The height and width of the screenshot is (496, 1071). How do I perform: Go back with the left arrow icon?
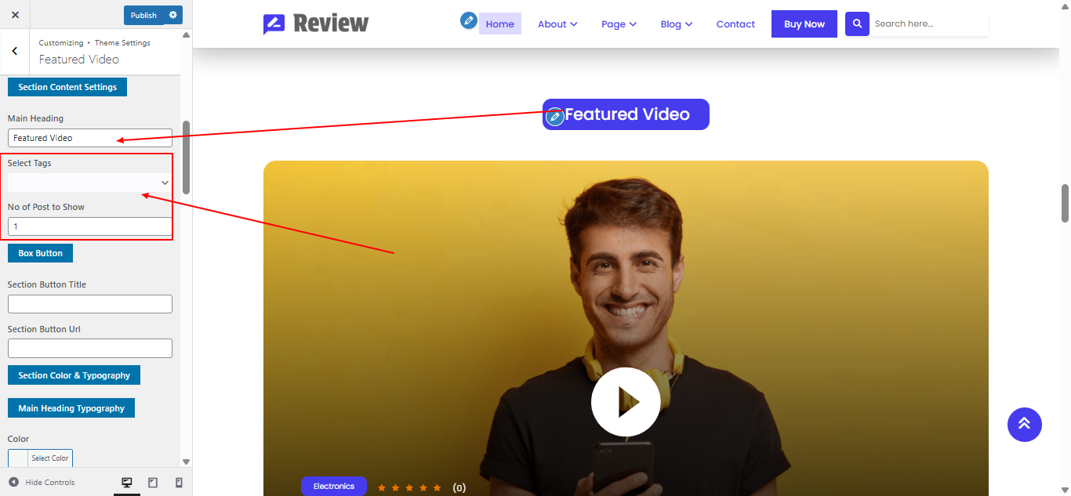pos(15,51)
